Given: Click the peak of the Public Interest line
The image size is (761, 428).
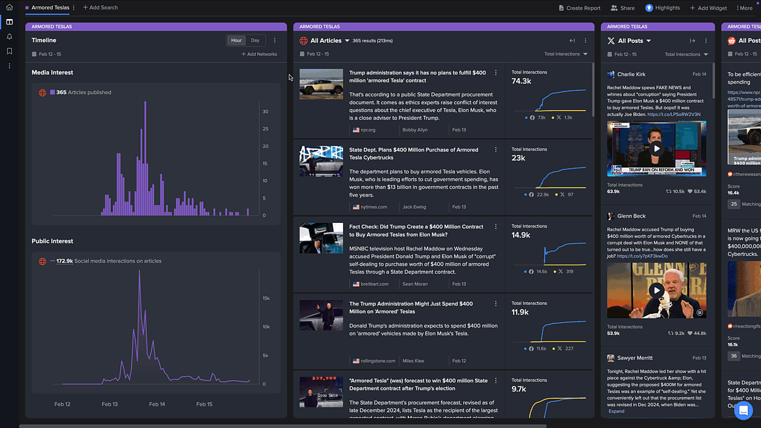Looking at the screenshot, I should [x=139, y=271].
